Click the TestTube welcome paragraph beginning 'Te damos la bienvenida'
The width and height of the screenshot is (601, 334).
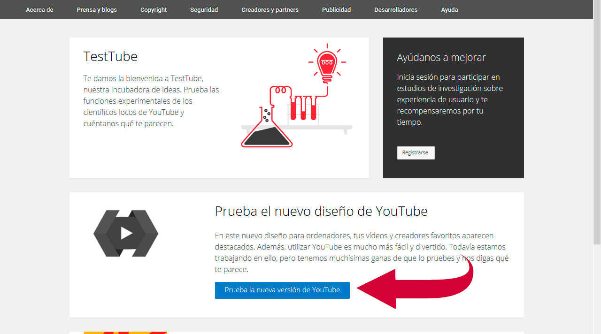151,101
